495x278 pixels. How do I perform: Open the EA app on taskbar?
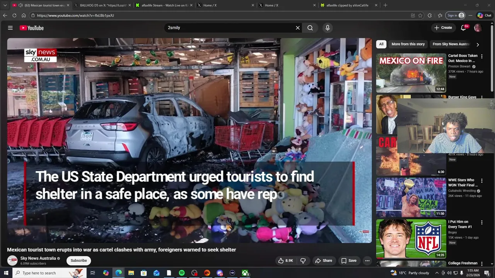click(x=207, y=273)
